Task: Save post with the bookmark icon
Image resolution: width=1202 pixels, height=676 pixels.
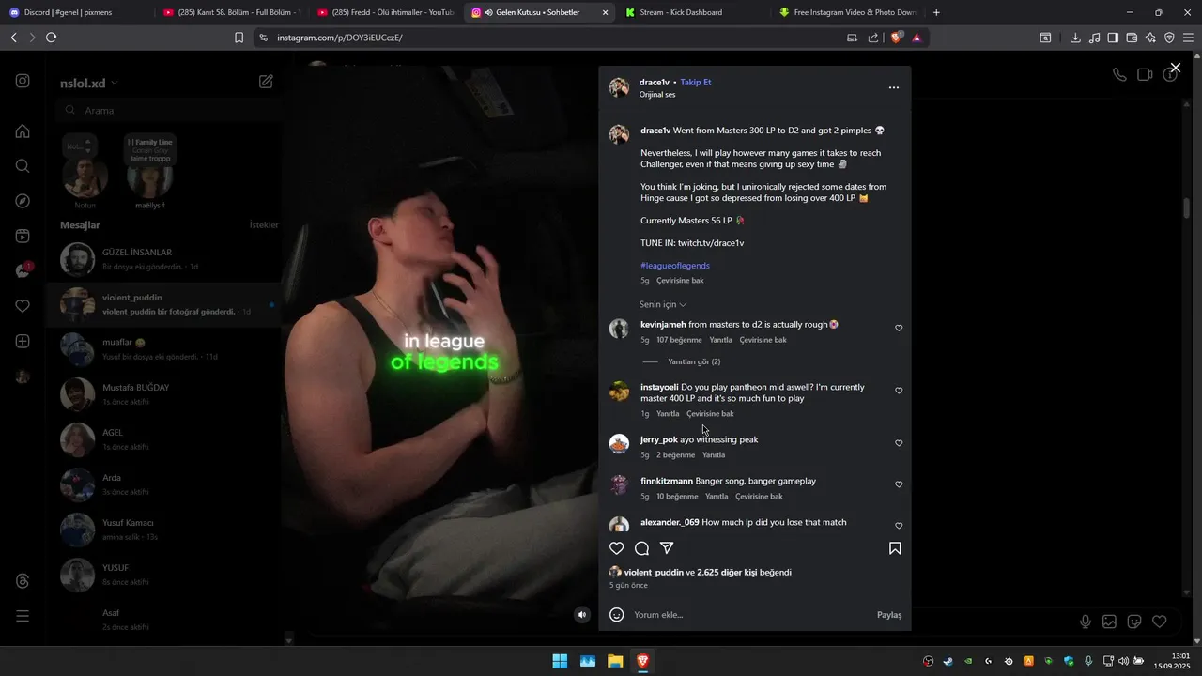Action: point(895,548)
